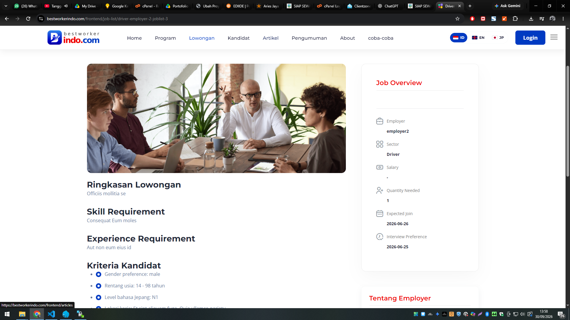Open the Artikel menu item
The height and width of the screenshot is (320, 570).
click(271, 38)
